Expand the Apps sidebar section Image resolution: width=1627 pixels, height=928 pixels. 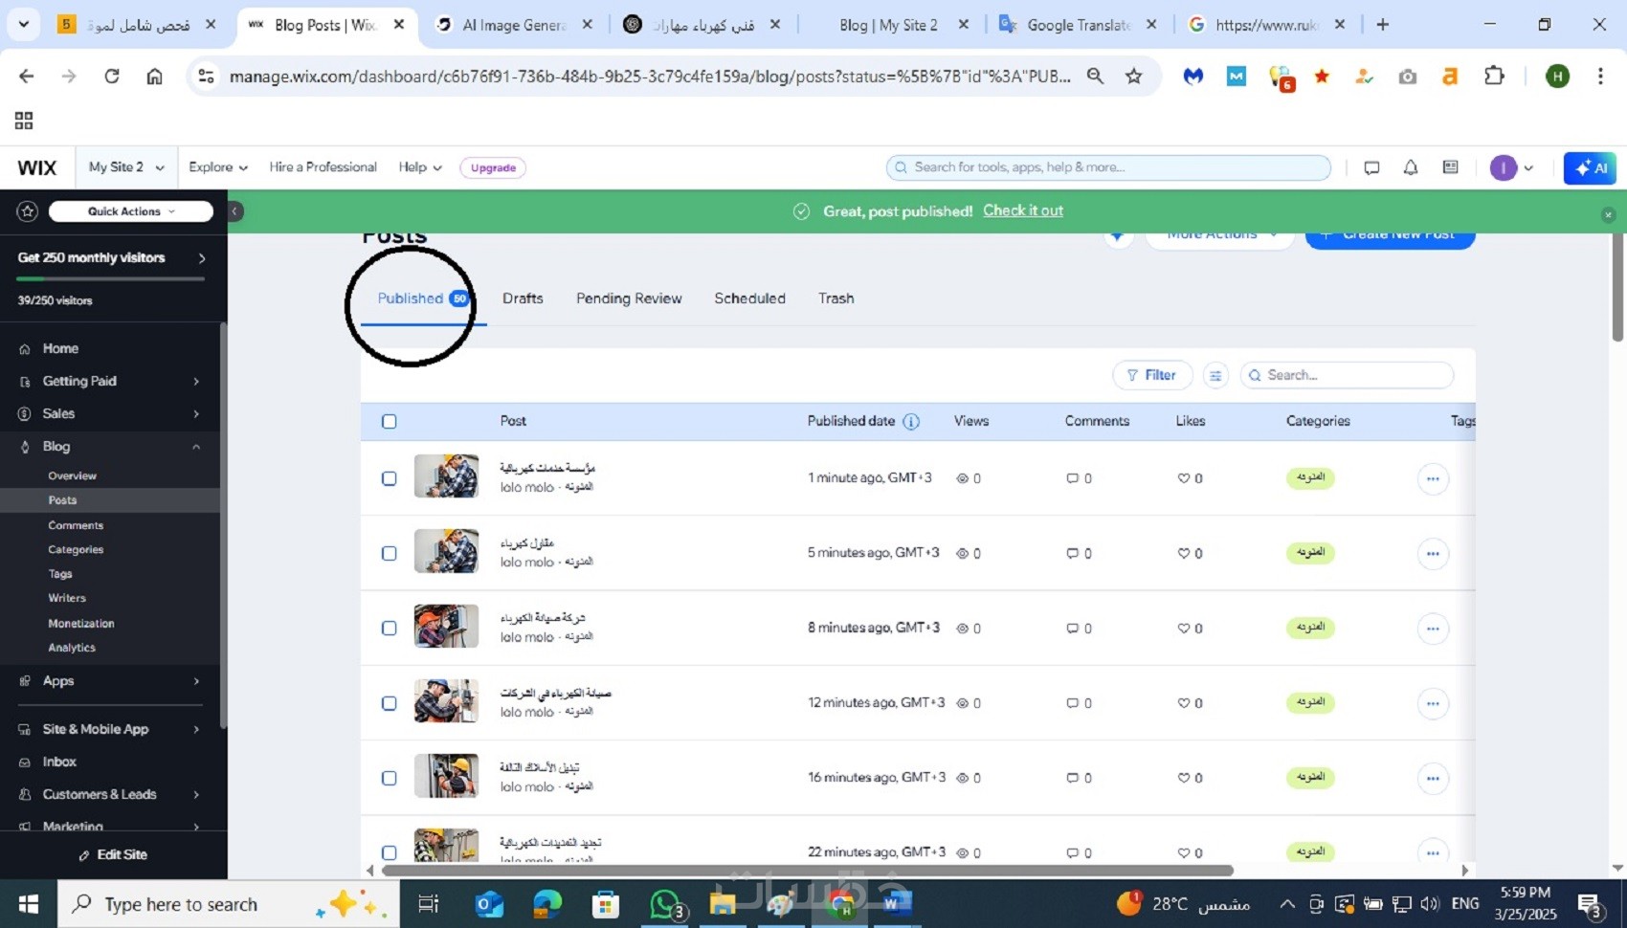coord(110,681)
